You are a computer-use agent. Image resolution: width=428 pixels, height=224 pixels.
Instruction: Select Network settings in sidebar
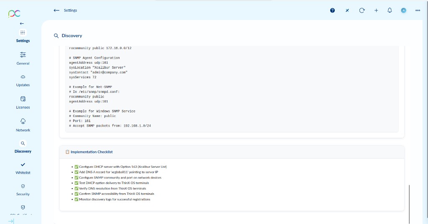(x=23, y=125)
